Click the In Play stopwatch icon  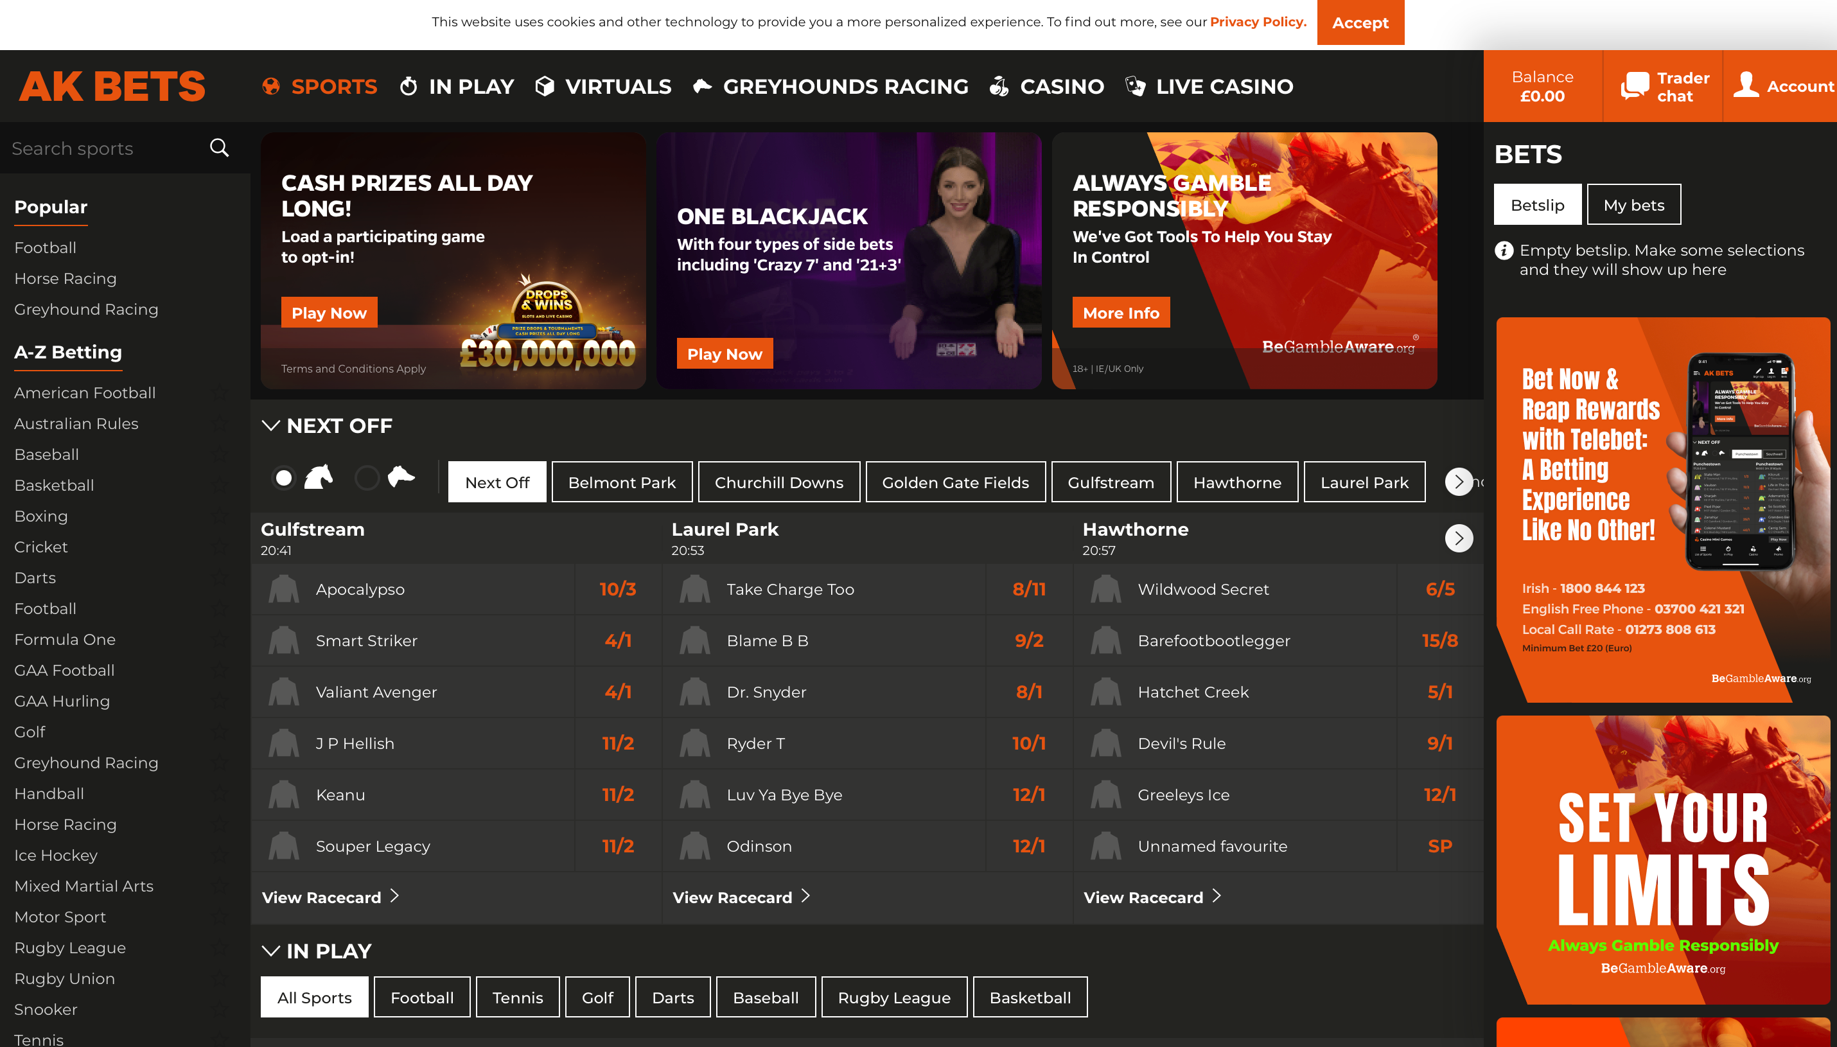[x=409, y=86]
